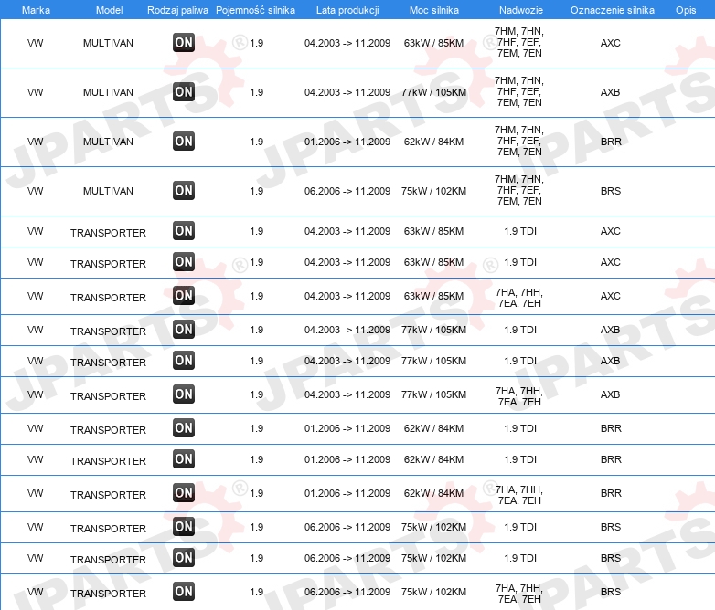715x610 pixels.
Task: Select BRR engine code in the Multivan row
Action: tap(611, 142)
